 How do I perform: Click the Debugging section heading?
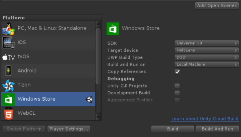tap(121, 79)
